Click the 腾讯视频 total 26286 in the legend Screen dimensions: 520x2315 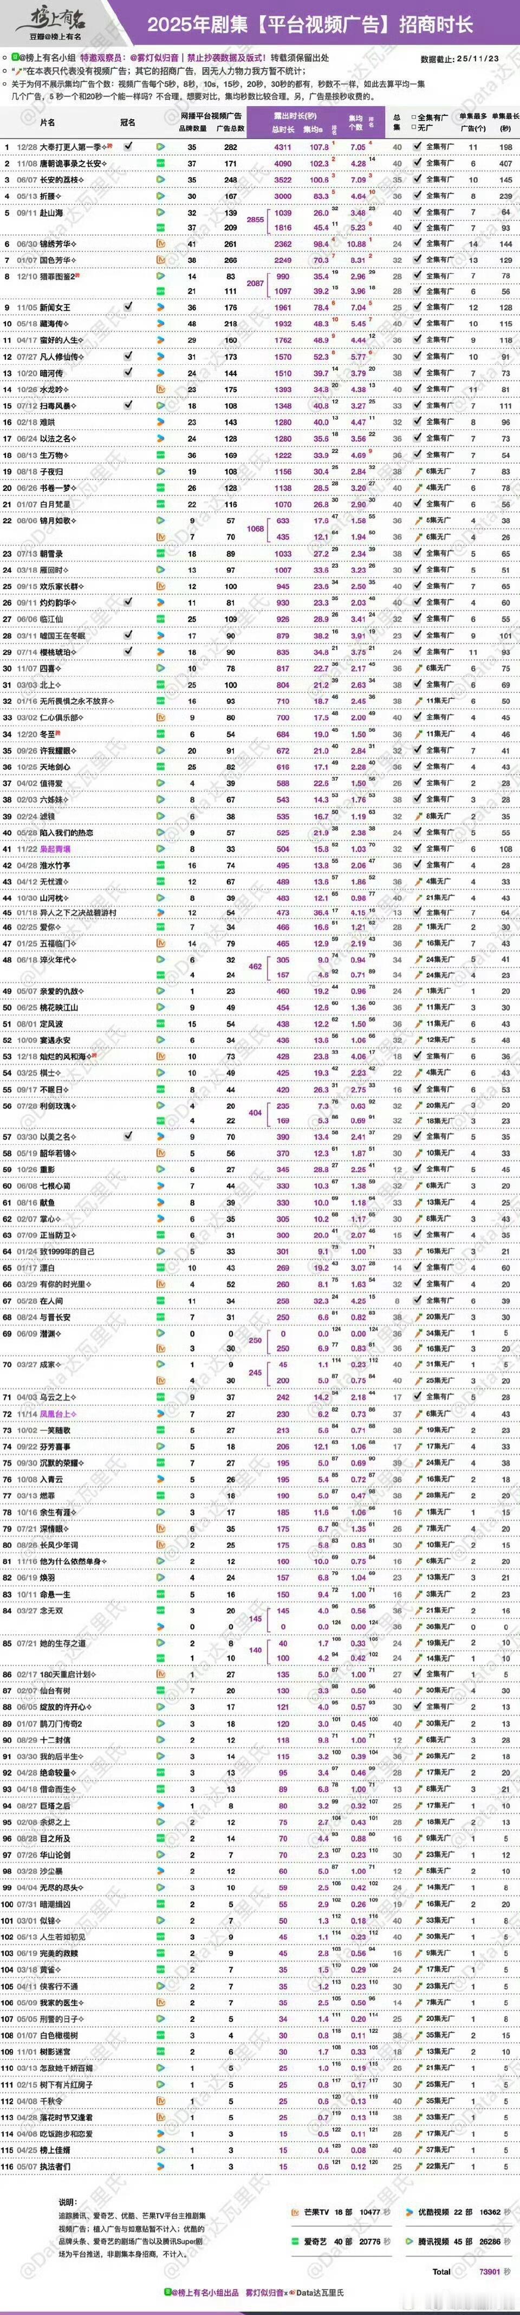[490, 2242]
